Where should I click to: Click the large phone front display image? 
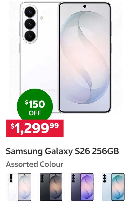coord(85,57)
